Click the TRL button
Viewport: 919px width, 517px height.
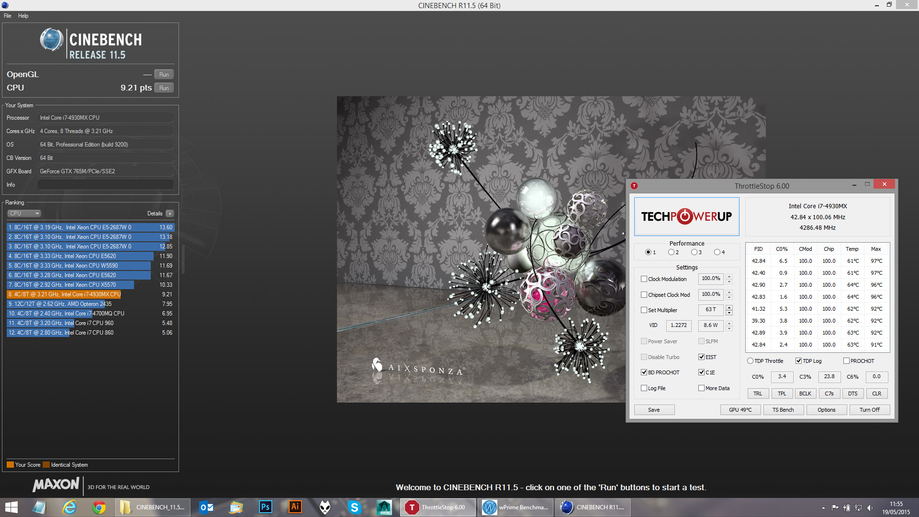pyautogui.click(x=758, y=393)
